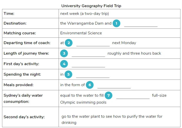Click the Second day's activity label
Image resolution: width=182 pixels, height=128 pixels.
(x=24, y=117)
